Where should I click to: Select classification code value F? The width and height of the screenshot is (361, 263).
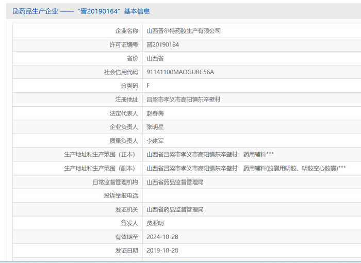tap(148, 86)
